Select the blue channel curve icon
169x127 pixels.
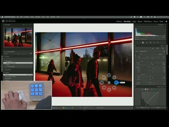pos(154,89)
